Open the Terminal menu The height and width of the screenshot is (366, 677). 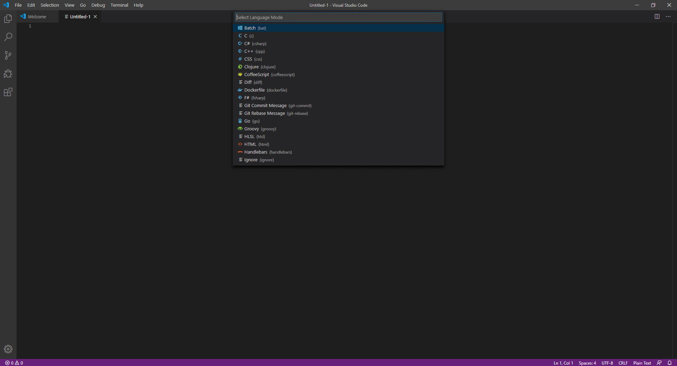(119, 5)
